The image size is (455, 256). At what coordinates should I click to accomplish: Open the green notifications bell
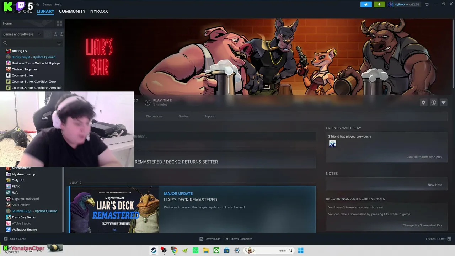tap(379, 4)
